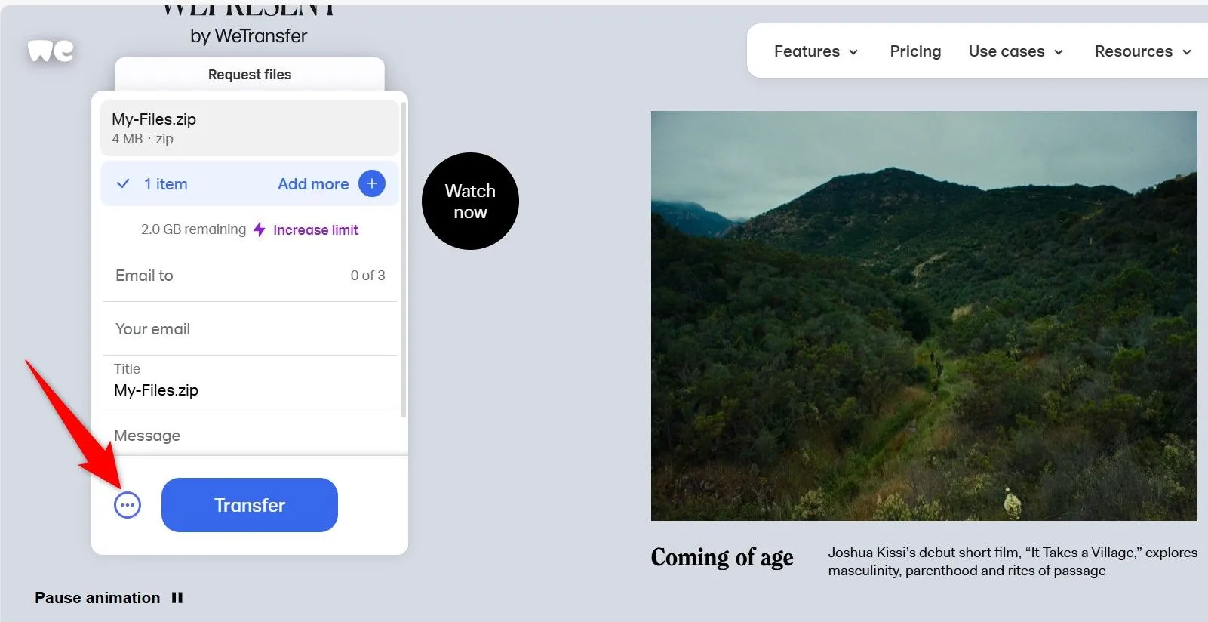Viewport: 1208px width, 622px height.
Task: Click the mountain landscape film image
Action: click(x=924, y=316)
